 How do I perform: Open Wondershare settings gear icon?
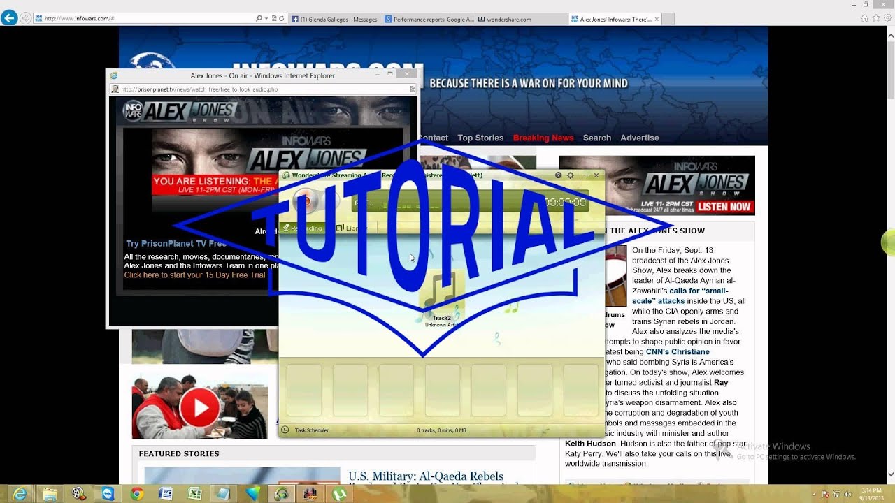571,175
